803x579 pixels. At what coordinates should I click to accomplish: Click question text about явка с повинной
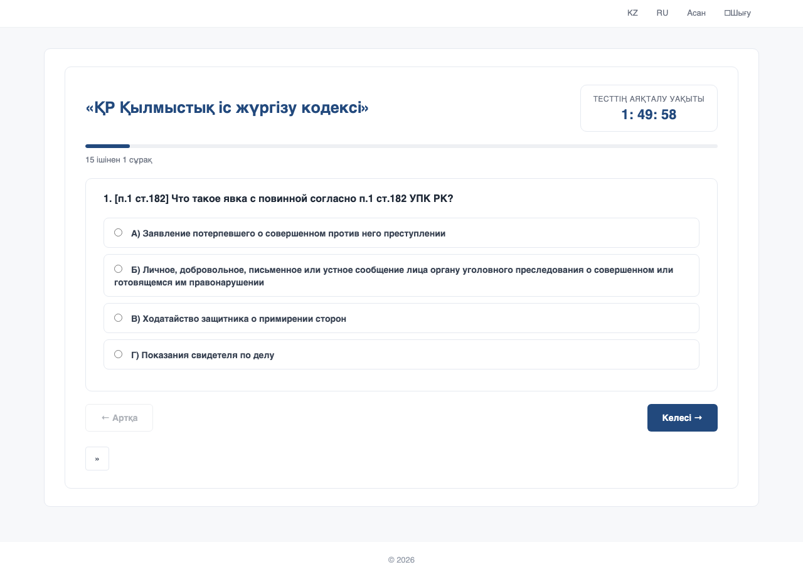[279, 198]
